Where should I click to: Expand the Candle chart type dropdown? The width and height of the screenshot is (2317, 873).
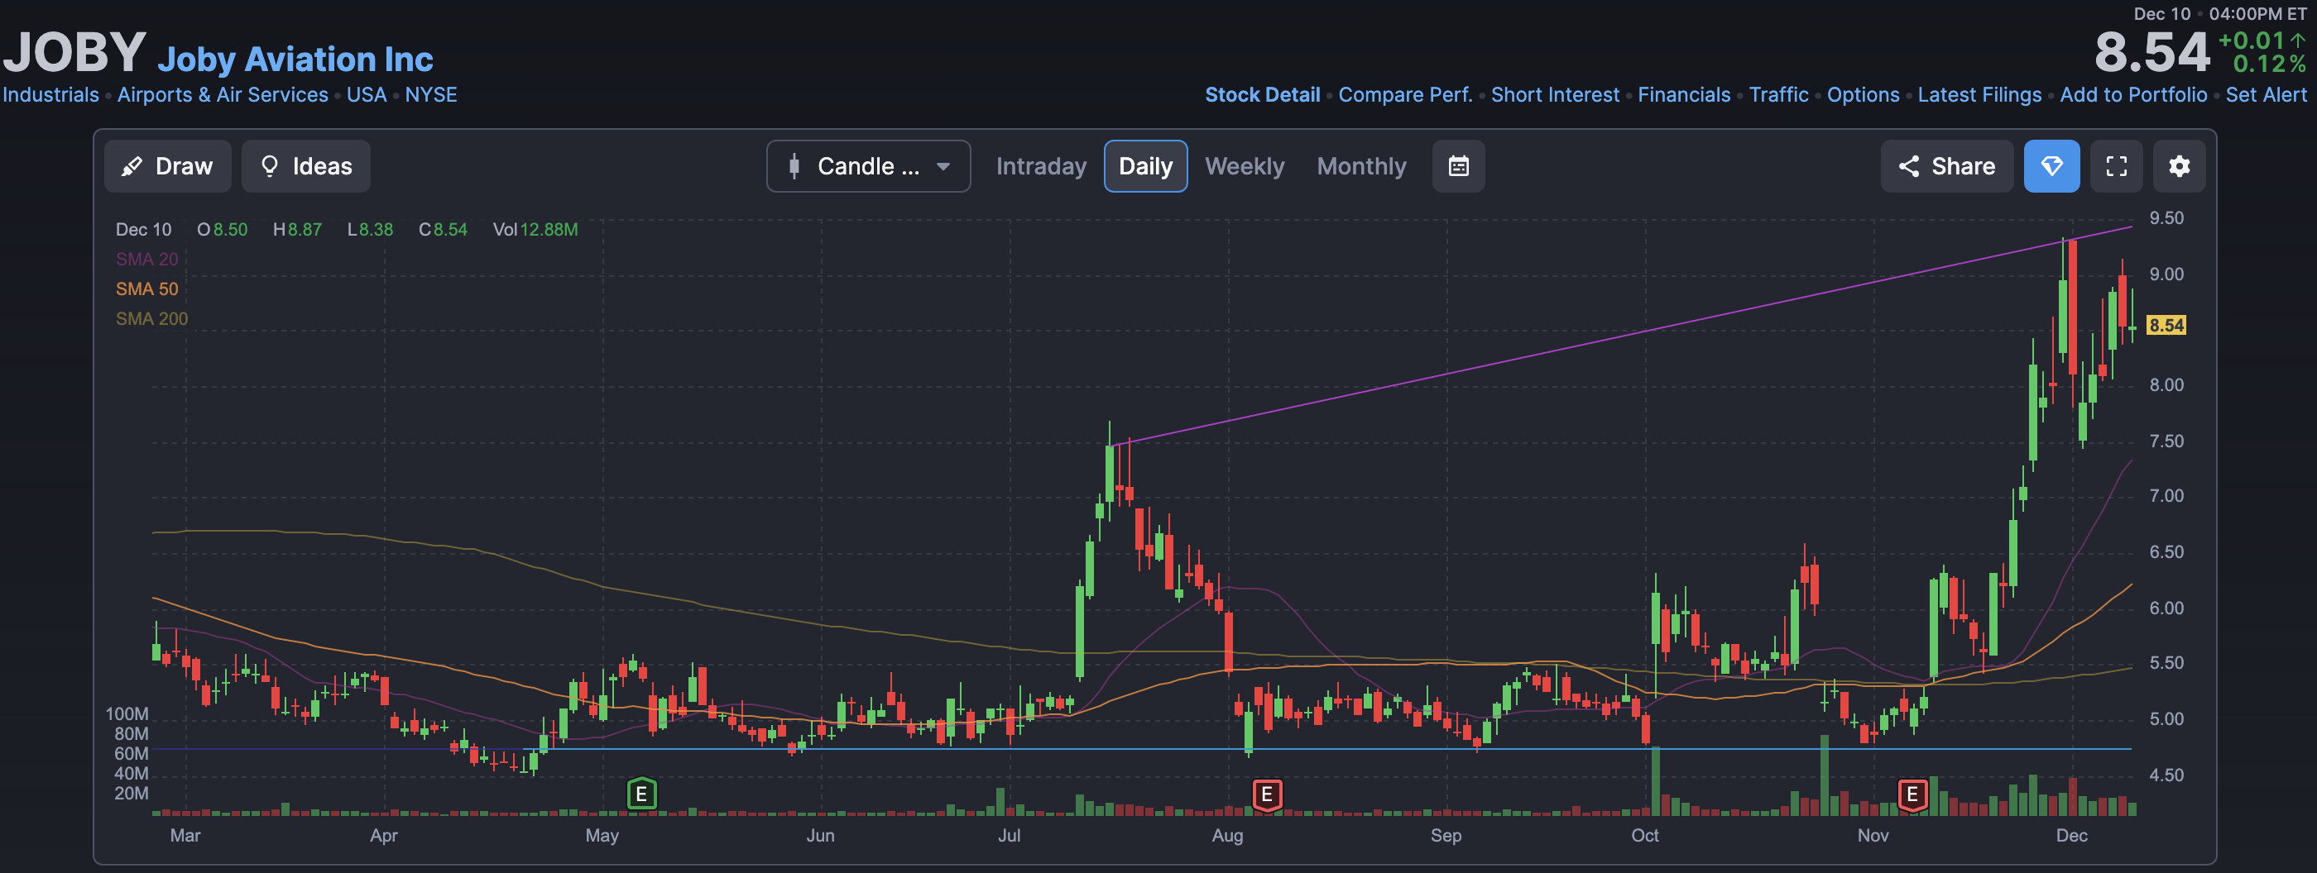click(x=868, y=166)
